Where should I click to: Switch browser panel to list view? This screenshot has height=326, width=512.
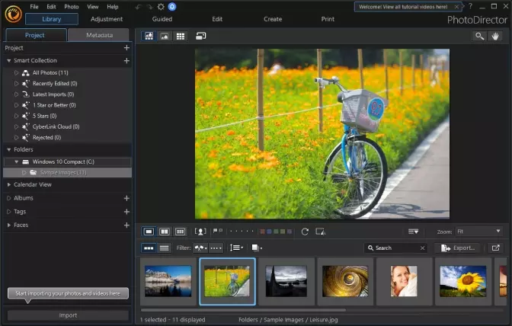[x=164, y=248]
